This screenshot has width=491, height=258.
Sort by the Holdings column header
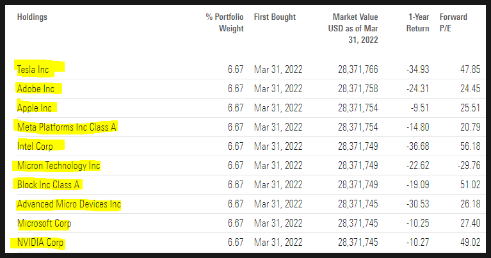click(32, 17)
